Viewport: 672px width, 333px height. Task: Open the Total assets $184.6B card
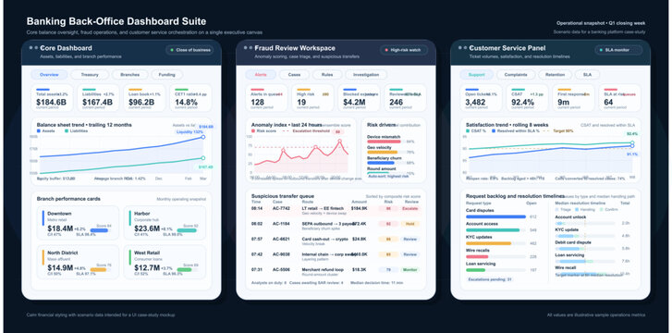click(53, 97)
